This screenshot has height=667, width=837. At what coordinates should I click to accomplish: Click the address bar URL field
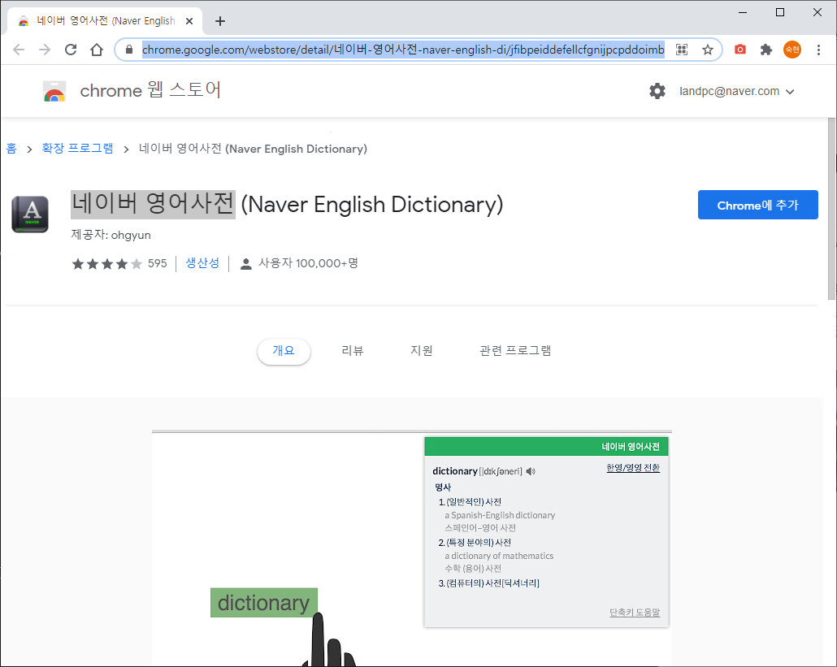click(403, 50)
